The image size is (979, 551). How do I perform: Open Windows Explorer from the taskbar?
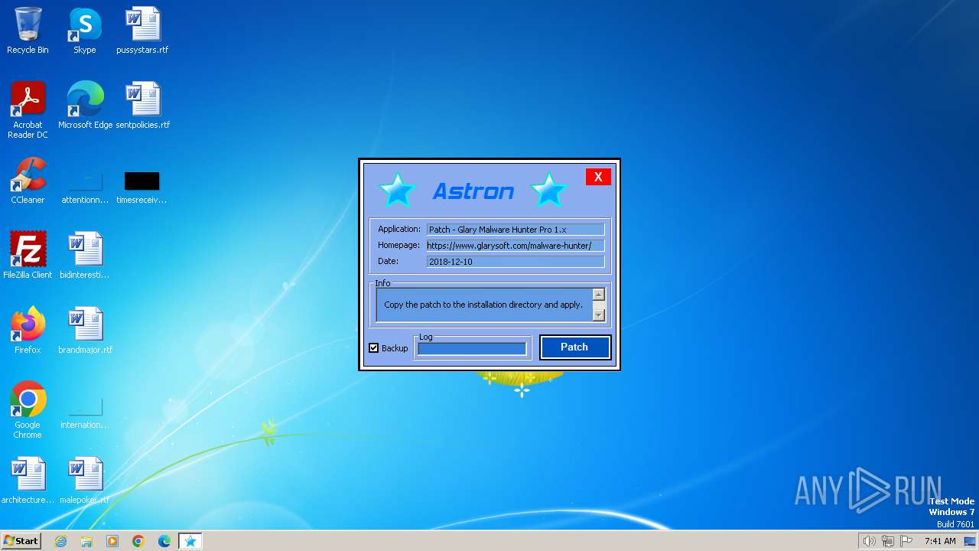point(86,541)
